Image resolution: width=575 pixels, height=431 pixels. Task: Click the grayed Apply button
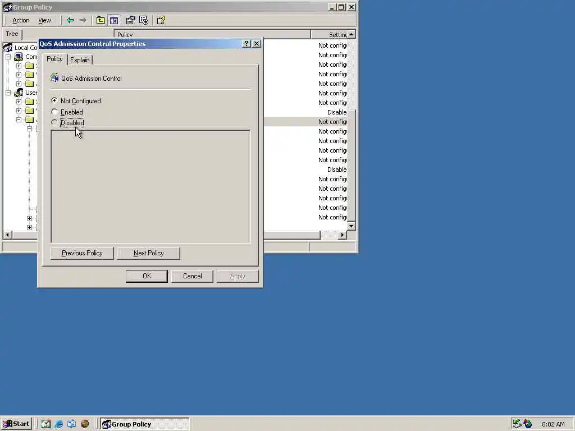point(238,276)
